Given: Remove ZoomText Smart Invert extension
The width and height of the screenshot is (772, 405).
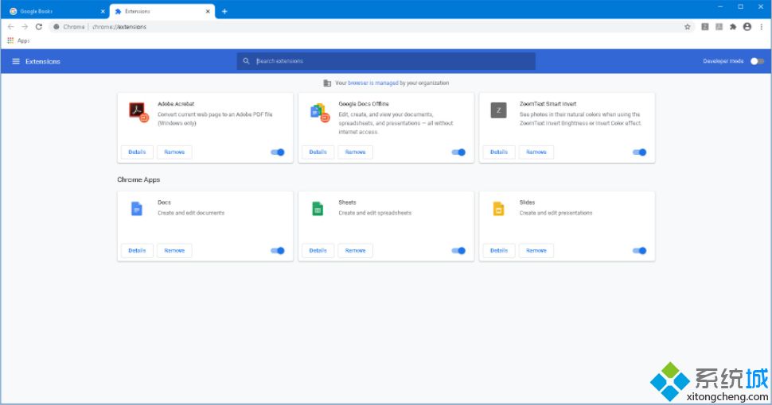Looking at the screenshot, I should pyautogui.click(x=536, y=152).
